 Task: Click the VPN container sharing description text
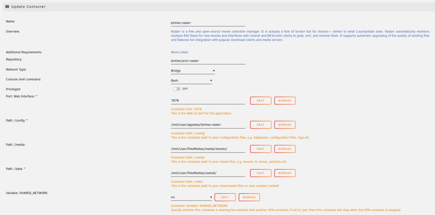click(x=286, y=210)
